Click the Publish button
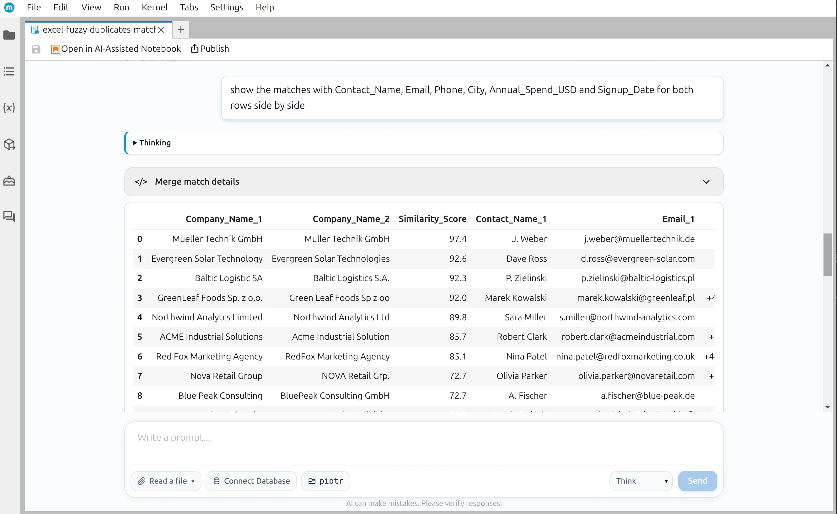Screen dimensions: 837x514 tap(210, 49)
